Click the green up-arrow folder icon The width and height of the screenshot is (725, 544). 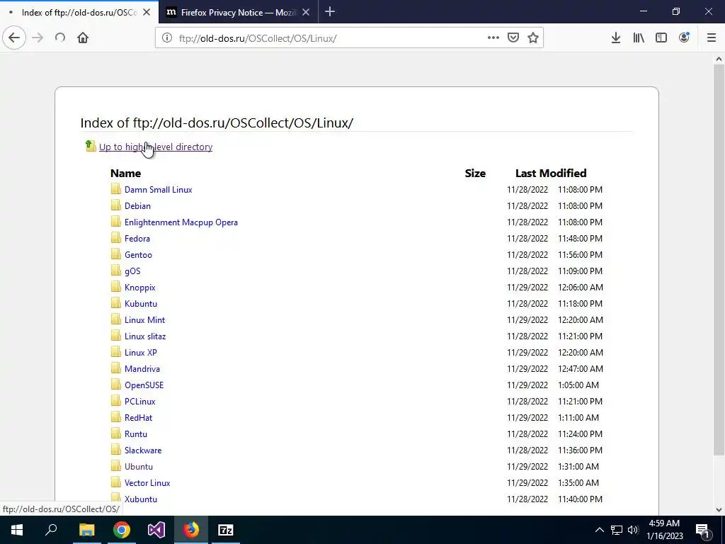tap(91, 146)
